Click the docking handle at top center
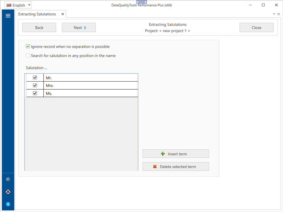This screenshot has height=212, width=283. tap(141, 2)
